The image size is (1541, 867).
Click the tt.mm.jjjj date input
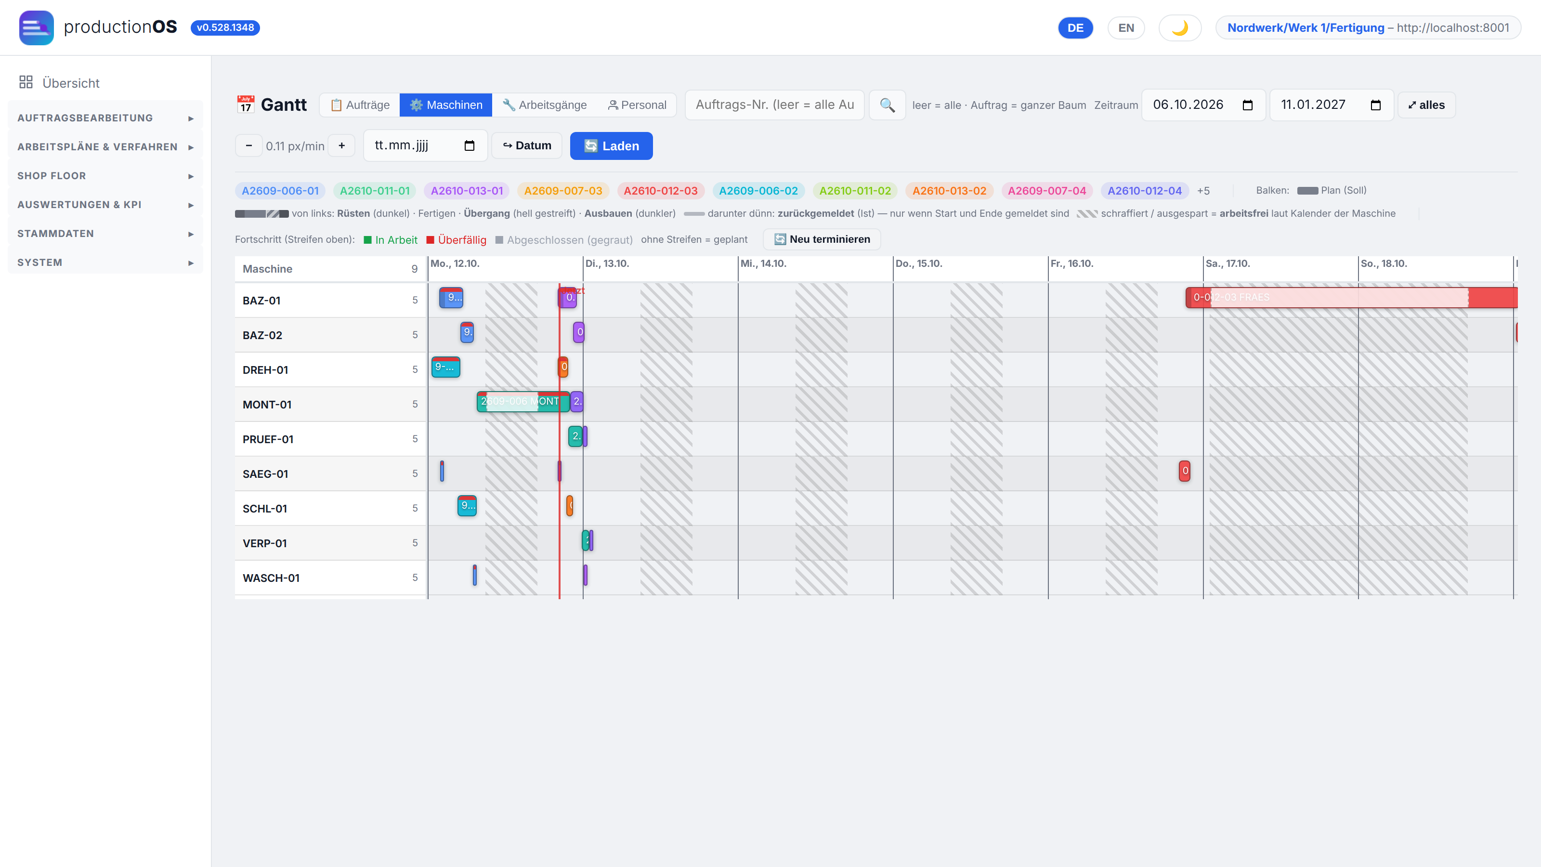pos(425,145)
